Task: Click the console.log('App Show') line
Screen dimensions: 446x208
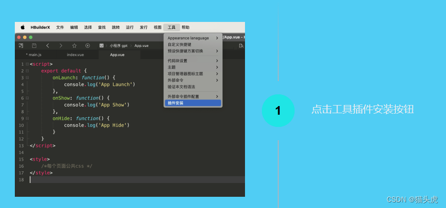Action: click(97, 105)
